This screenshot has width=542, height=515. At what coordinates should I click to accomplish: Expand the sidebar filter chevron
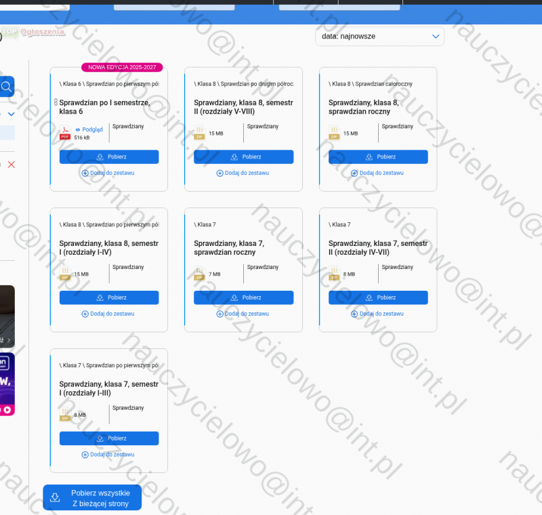tap(11, 114)
